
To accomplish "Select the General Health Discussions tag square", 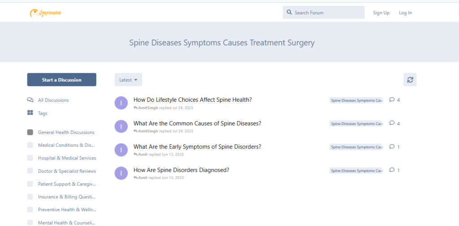I will 30,132.
